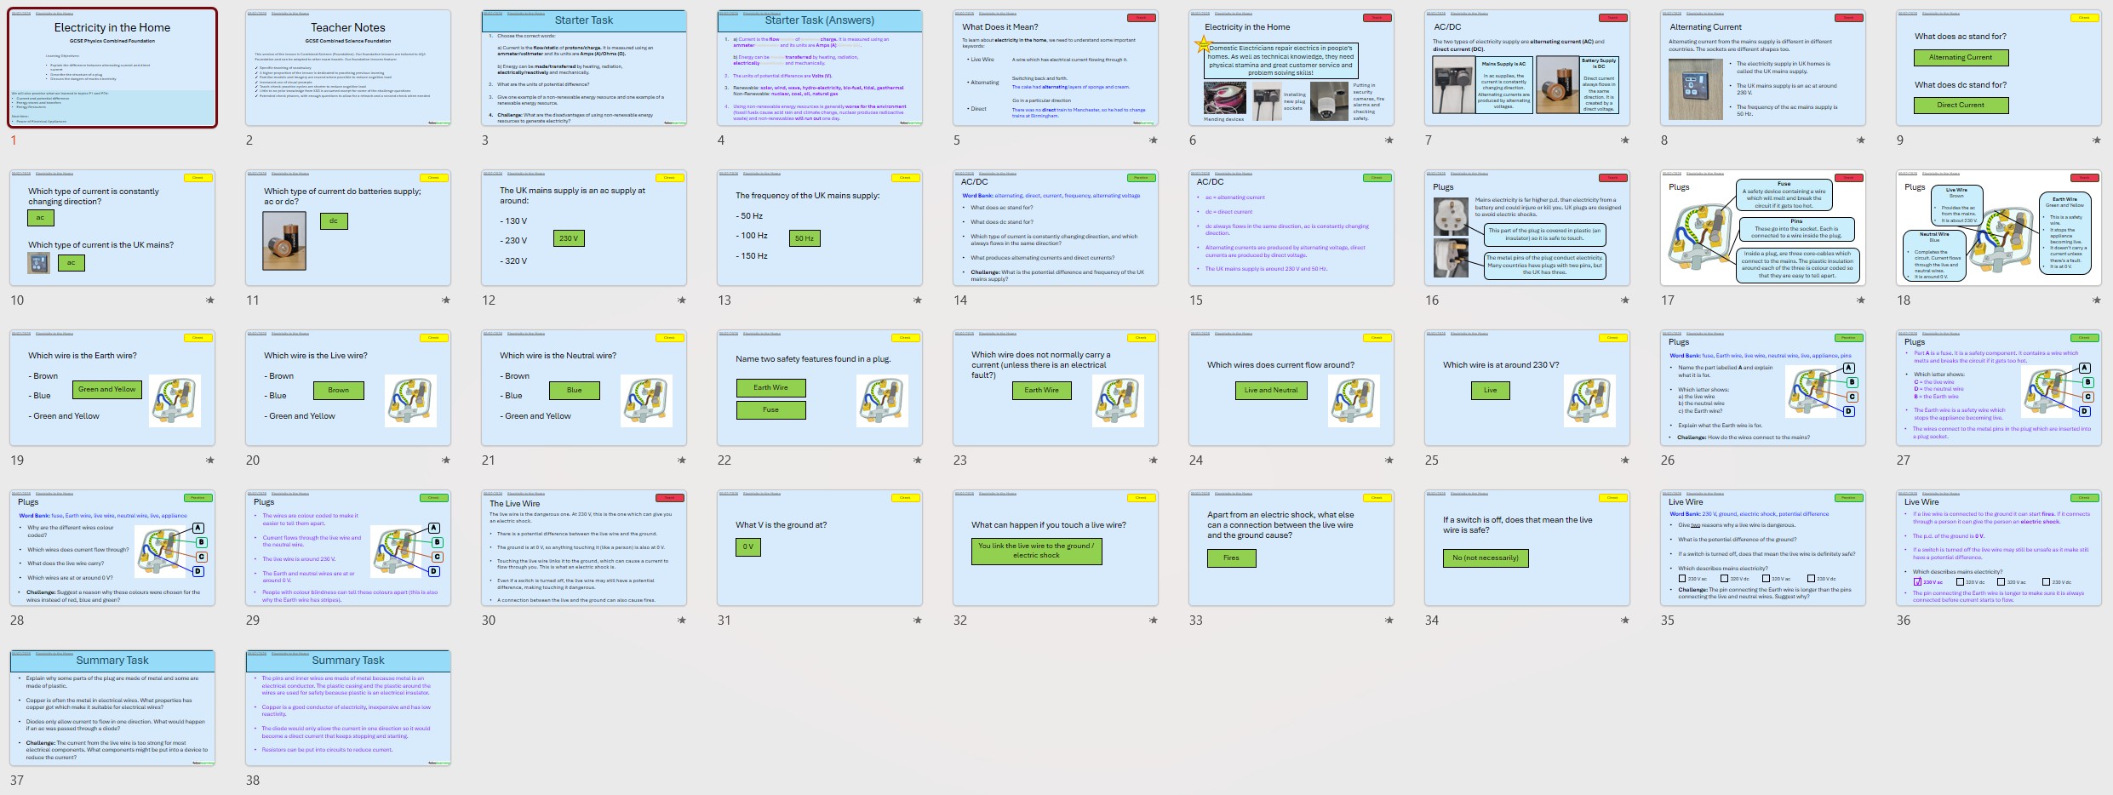The width and height of the screenshot is (2113, 795).
Task: Select the 'What Does it Mean?' slide
Action: click(1056, 68)
